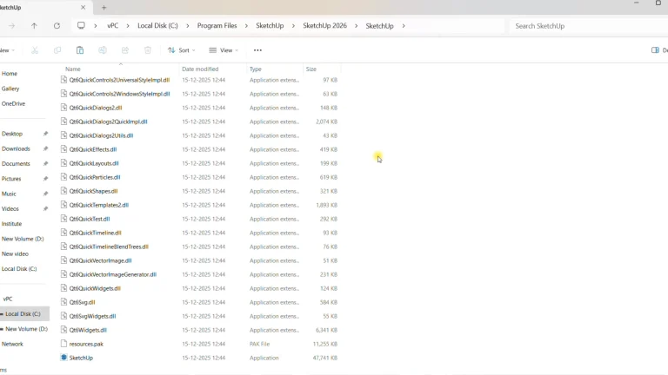This screenshot has height=375, width=668.
Task: Open OneDrive in navigation pane
Action: pos(13,104)
